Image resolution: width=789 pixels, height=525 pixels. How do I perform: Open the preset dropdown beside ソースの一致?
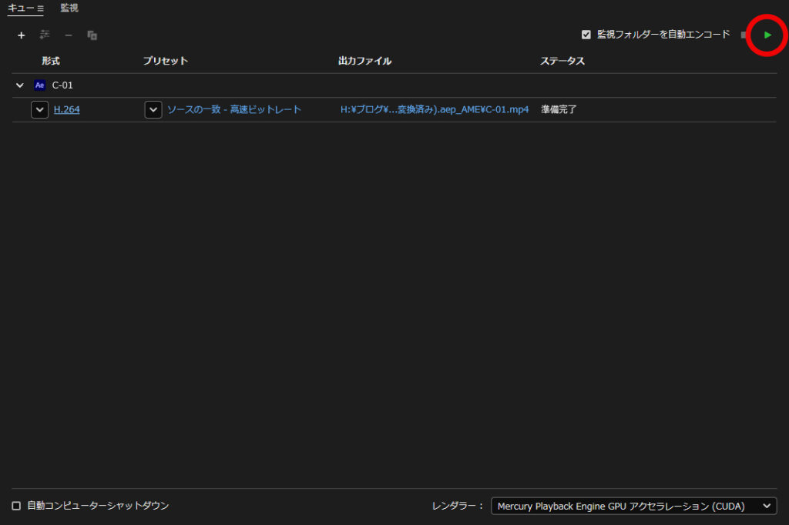153,109
